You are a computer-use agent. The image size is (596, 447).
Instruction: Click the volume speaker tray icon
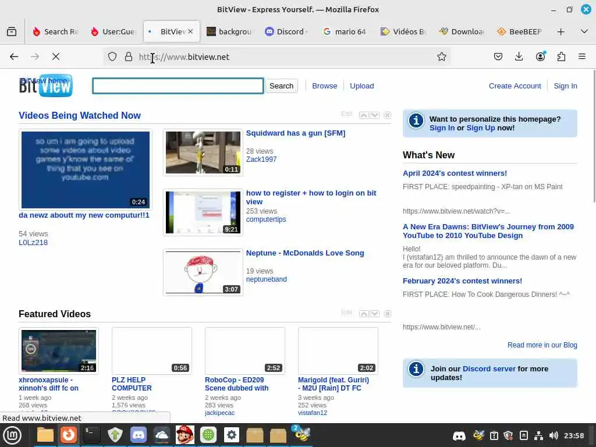[554, 435]
